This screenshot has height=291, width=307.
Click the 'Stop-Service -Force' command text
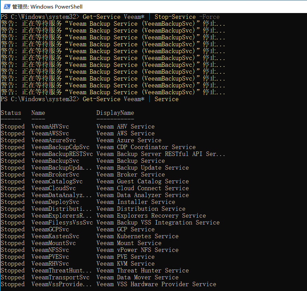click(x=187, y=17)
